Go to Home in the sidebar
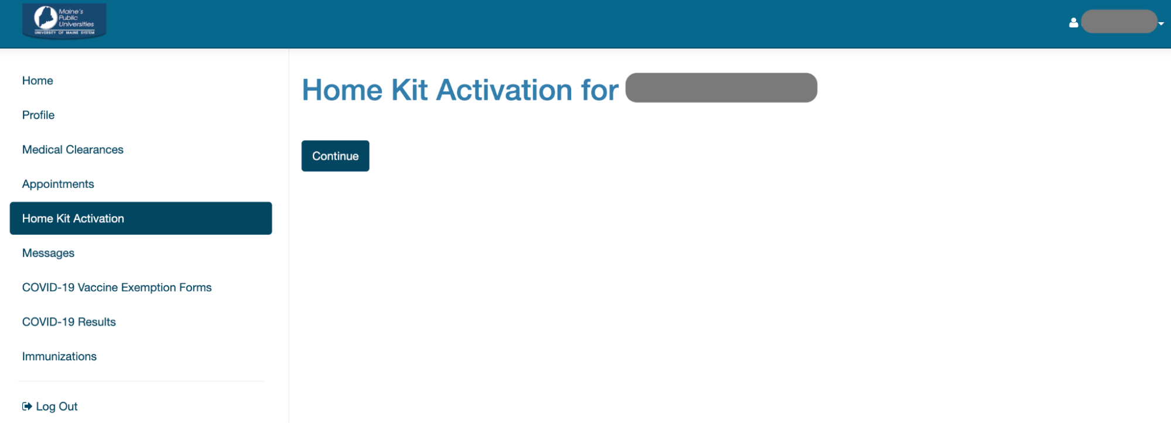The width and height of the screenshot is (1171, 423). [37, 81]
